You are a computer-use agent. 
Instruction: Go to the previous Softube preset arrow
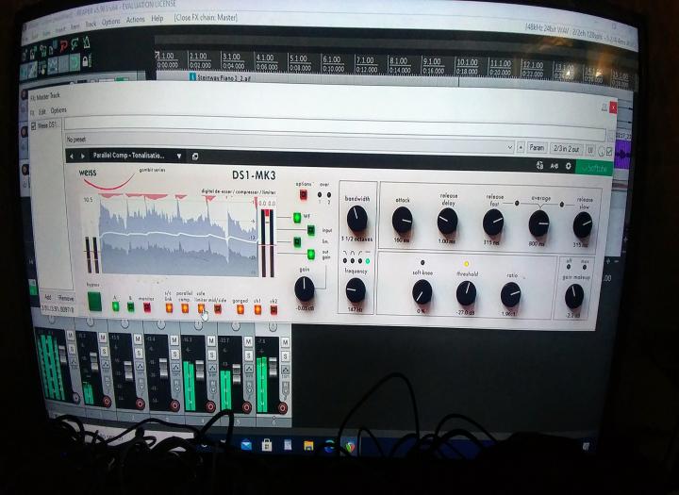click(72, 156)
